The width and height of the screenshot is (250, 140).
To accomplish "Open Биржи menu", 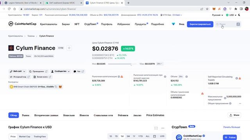I will [x=66, y=24].
